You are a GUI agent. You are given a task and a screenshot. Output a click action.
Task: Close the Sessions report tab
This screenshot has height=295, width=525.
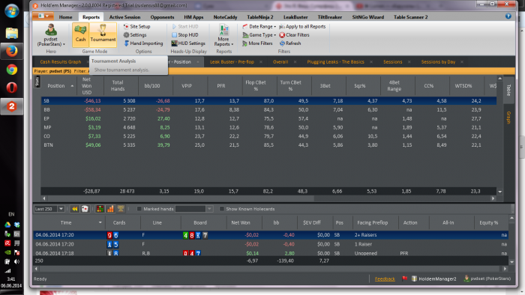coord(409,62)
